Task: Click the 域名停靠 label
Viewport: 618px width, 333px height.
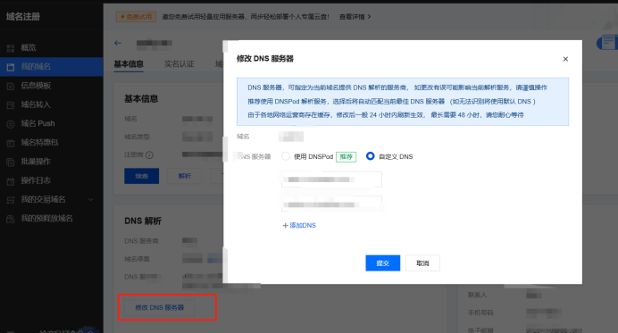Action: 137,259
